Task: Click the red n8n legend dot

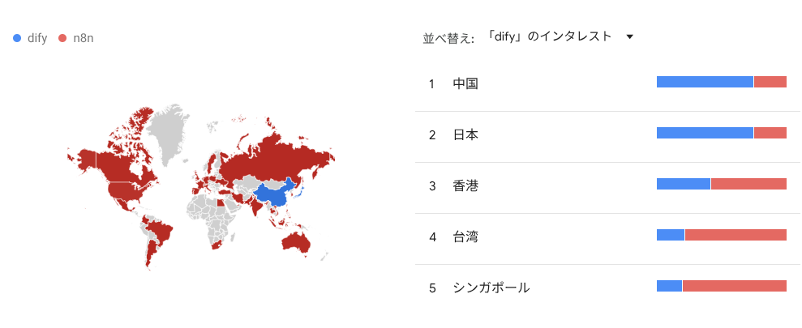Action: [62, 38]
